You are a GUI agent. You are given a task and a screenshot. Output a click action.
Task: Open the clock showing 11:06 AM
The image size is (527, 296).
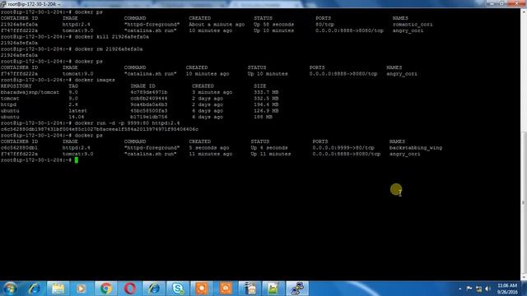pyautogui.click(x=507, y=289)
